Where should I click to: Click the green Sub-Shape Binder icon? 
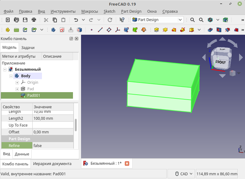click(x=135, y=30)
